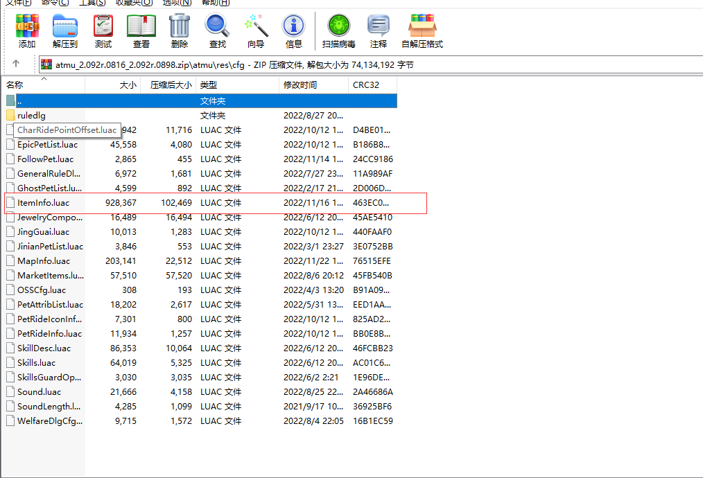Click the file icon of Skills.luac
This screenshot has width=703, height=478.
(11, 362)
